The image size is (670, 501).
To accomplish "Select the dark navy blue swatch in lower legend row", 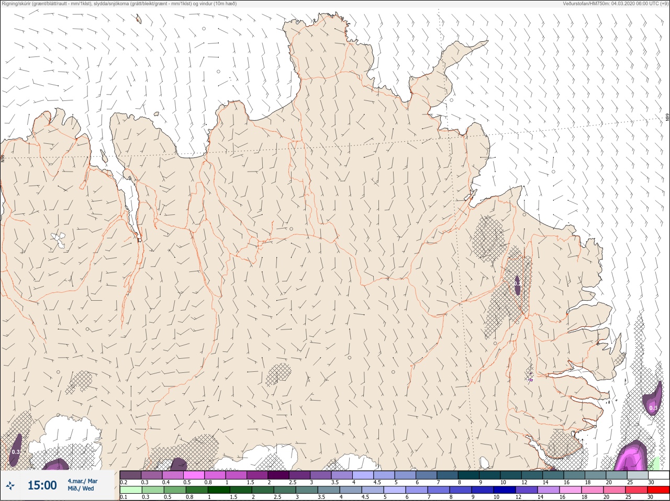I will coord(506,490).
